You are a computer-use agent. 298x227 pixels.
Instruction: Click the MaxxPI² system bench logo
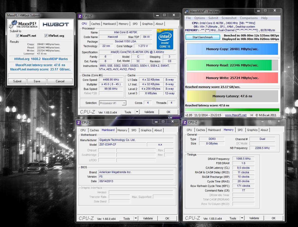point(24,24)
